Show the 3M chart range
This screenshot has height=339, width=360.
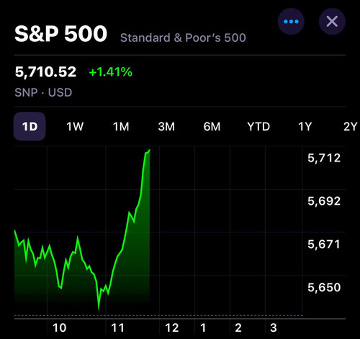[166, 126]
